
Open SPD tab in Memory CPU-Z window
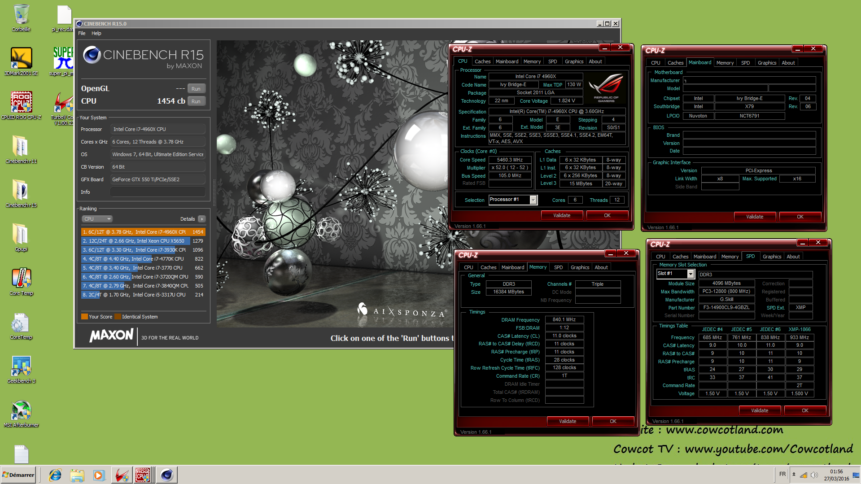point(558,267)
